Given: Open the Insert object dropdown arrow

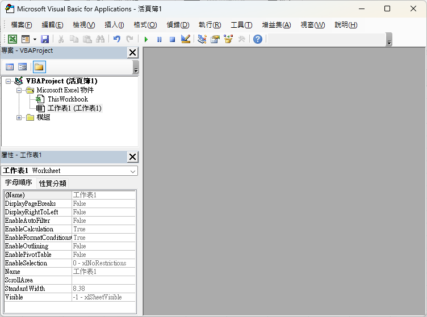Looking at the screenshot, I should [35, 39].
